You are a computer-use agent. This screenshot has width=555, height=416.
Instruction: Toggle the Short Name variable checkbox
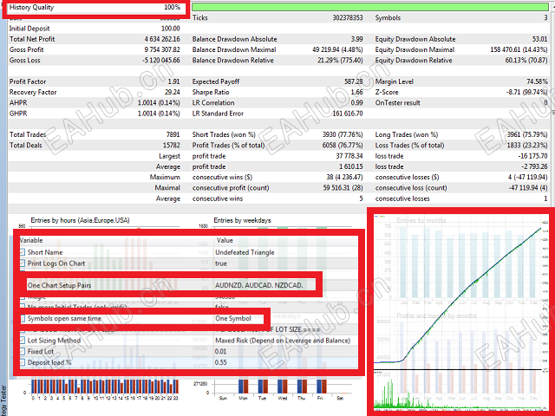coord(23,252)
